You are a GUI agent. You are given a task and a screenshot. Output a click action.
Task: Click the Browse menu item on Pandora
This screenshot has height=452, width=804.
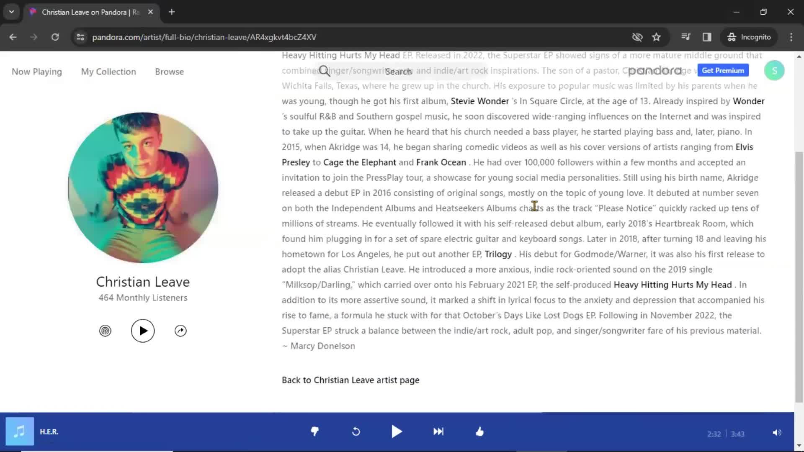pyautogui.click(x=170, y=72)
